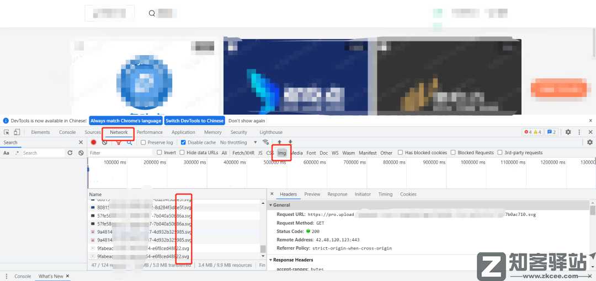Toggle the device toolbar icon

17,132
